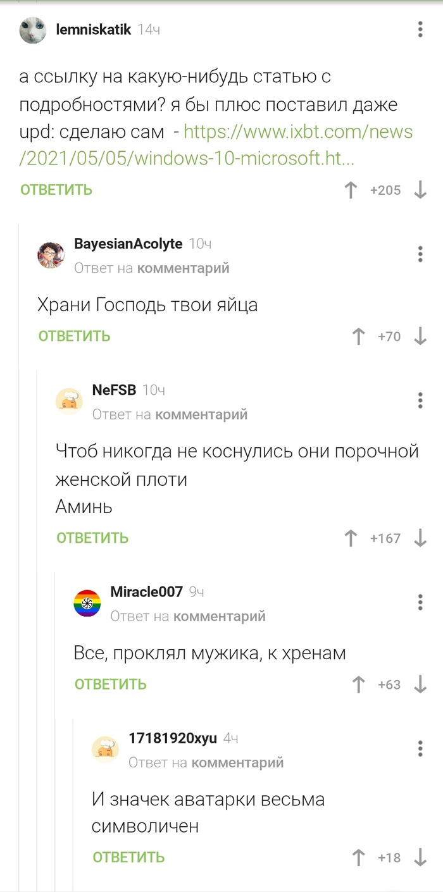Downvote NeFSB's comment about порочной плоти
This screenshot has height=892, width=443.
(420, 538)
